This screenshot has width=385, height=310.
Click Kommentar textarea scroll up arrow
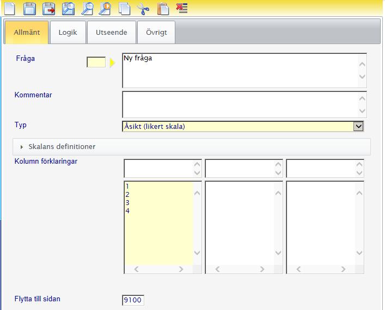click(362, 98)
